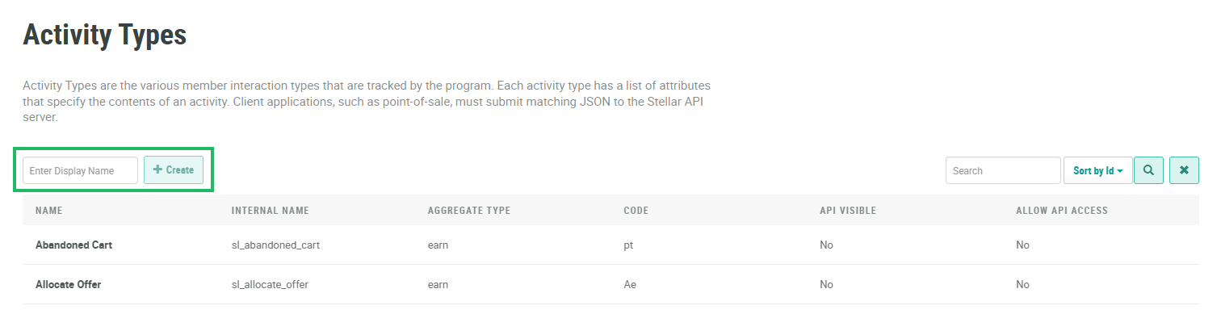Open the Allocate Offer activity type
This screenshot has width=1221, height=314.
(x=68, y=284)
